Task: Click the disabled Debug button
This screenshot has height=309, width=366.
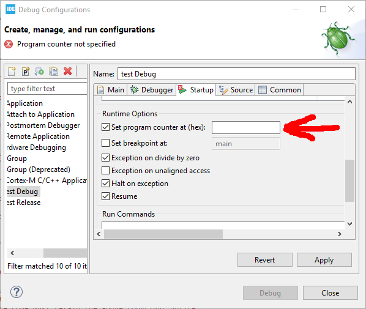Action: tap(271, 292)
